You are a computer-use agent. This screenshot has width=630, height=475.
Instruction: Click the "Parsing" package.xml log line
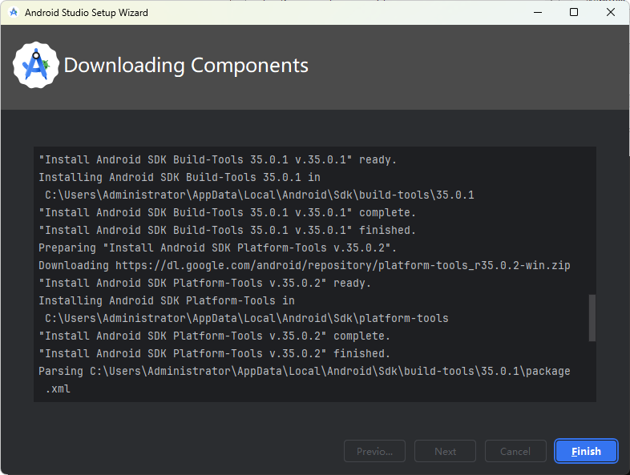(304, 380)
